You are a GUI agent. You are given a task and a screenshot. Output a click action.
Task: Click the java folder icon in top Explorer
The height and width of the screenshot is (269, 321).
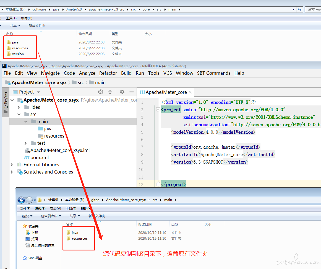coord(9,42)
